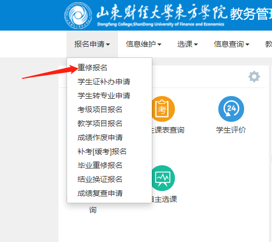Click the green 自主选课 icon
Screen dimensions: 272x242
coord(163,178)
